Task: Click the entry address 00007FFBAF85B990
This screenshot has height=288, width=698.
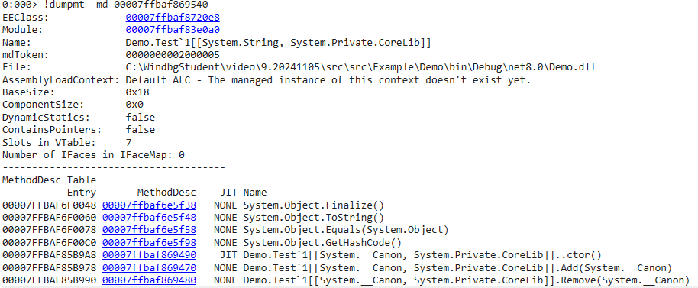Action: [49, 280]
